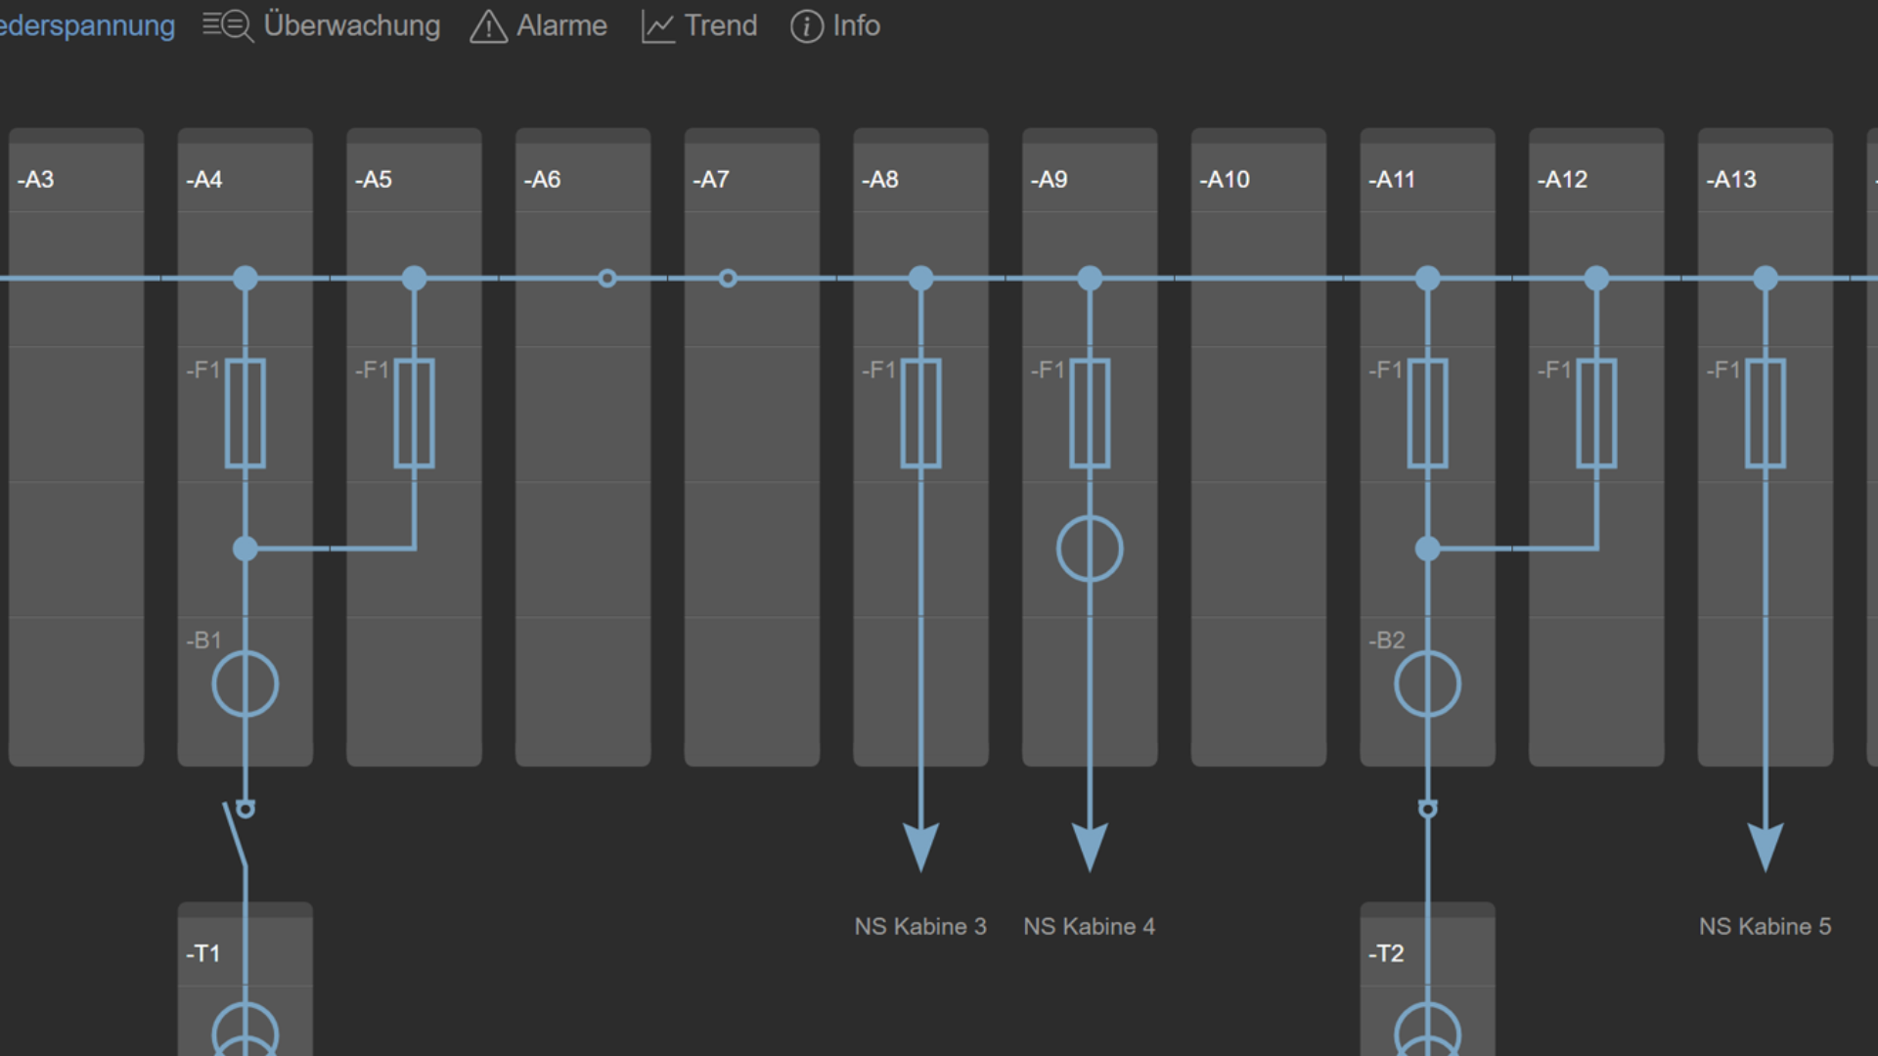The width and height of the screenshot is (1878, 1056).
Task: Select the -T2 transformer block
Action: 1428,979
